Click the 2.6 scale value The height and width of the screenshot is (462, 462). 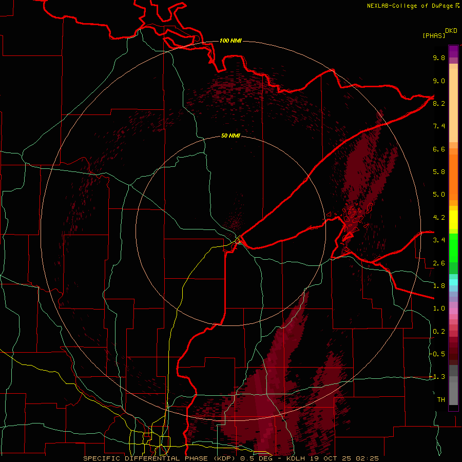pyautogui.click(x=439, y=263)
